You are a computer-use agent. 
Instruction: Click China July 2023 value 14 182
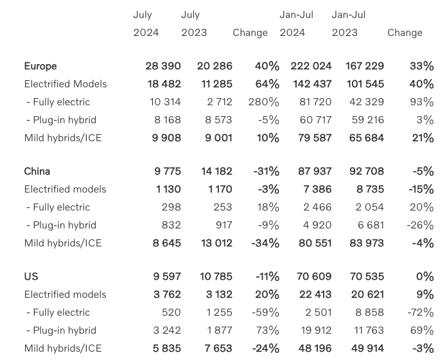click(x=215, y=171)
